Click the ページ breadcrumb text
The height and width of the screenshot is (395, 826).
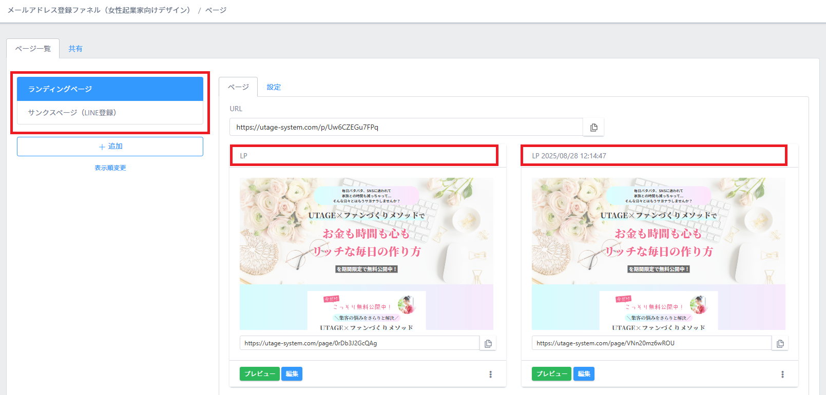(216, 10)
